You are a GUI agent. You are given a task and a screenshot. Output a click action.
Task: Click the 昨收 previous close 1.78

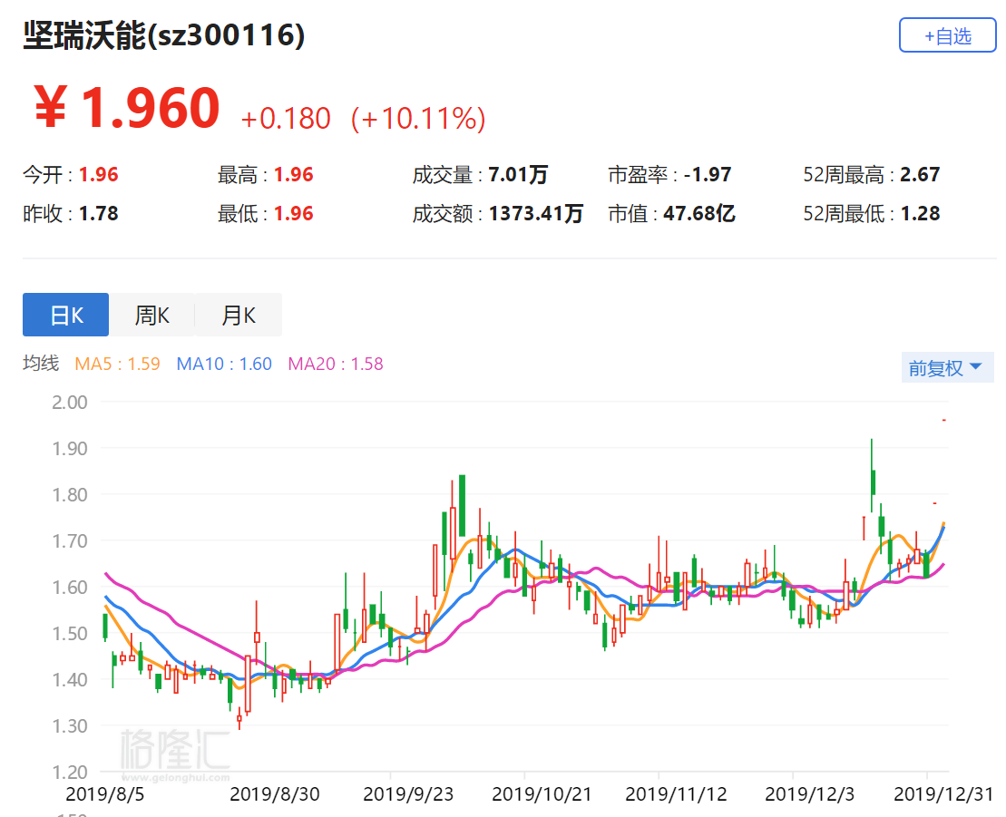click(99, 214)
